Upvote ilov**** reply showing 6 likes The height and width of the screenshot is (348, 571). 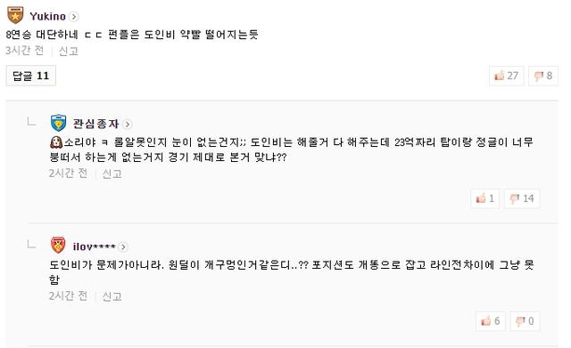[490, 321]
